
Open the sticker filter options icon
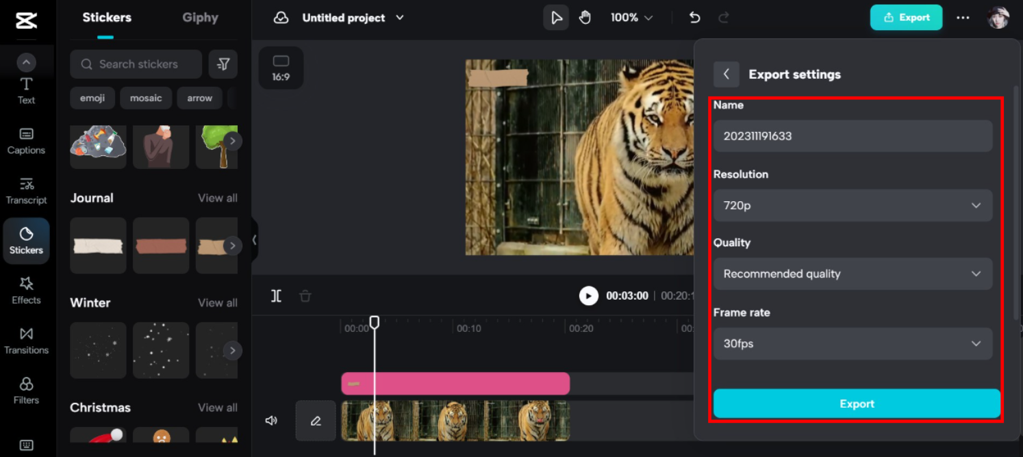[223, 64]
